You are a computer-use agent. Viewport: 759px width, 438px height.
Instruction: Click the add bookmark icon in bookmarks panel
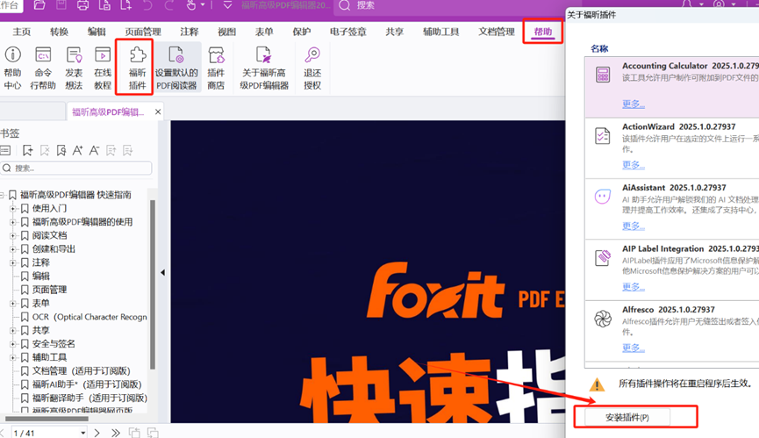[x=27, y=150]
